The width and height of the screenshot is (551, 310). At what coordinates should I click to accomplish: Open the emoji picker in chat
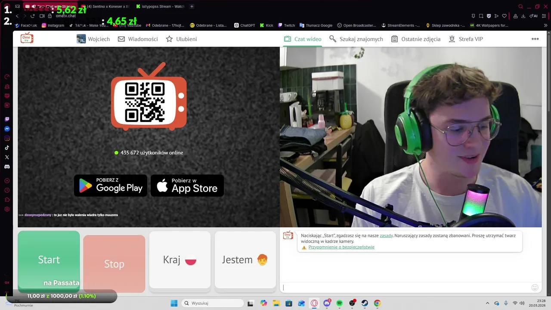(535, 287)
